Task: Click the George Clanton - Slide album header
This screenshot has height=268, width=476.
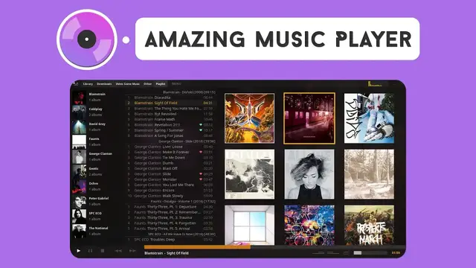Action: pyautogui.click(x=187, y=141)
